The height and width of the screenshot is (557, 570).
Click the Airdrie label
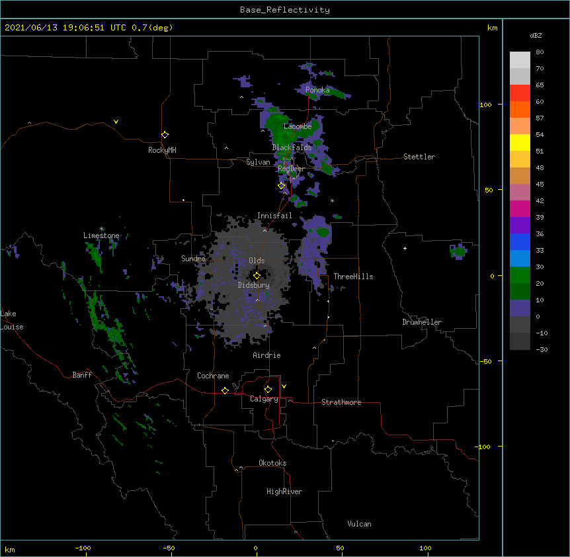[267, 355]
